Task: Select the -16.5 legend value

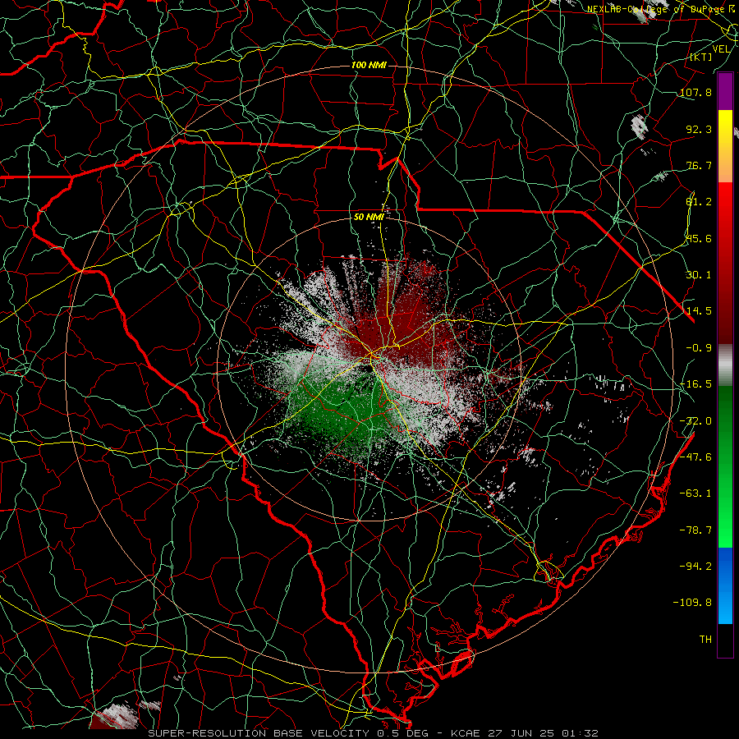Action: (695, 384)
